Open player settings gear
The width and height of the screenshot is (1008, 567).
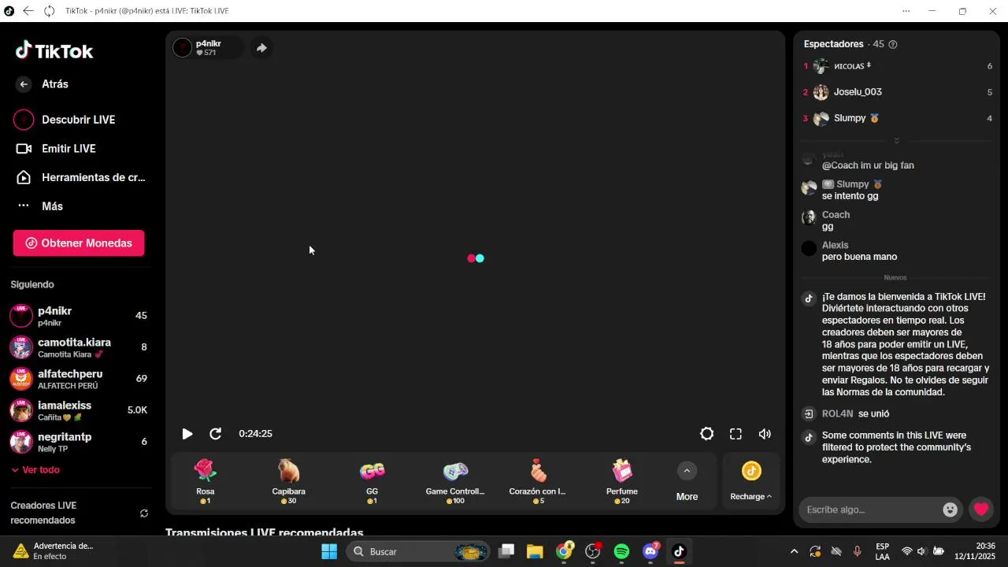(x=707, y=434)
